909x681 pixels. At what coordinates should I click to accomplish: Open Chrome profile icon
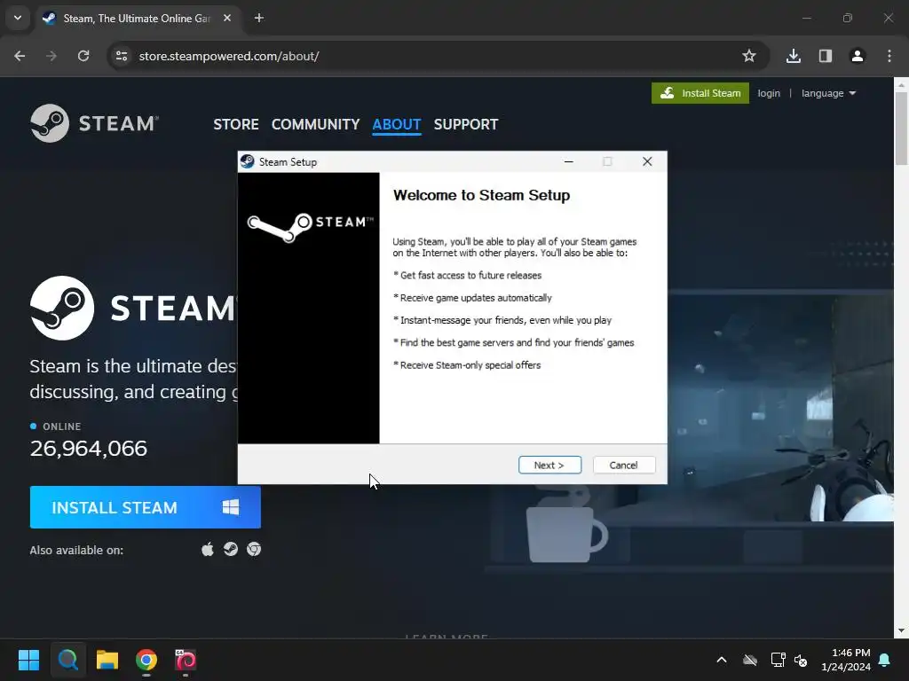[857, 56]
